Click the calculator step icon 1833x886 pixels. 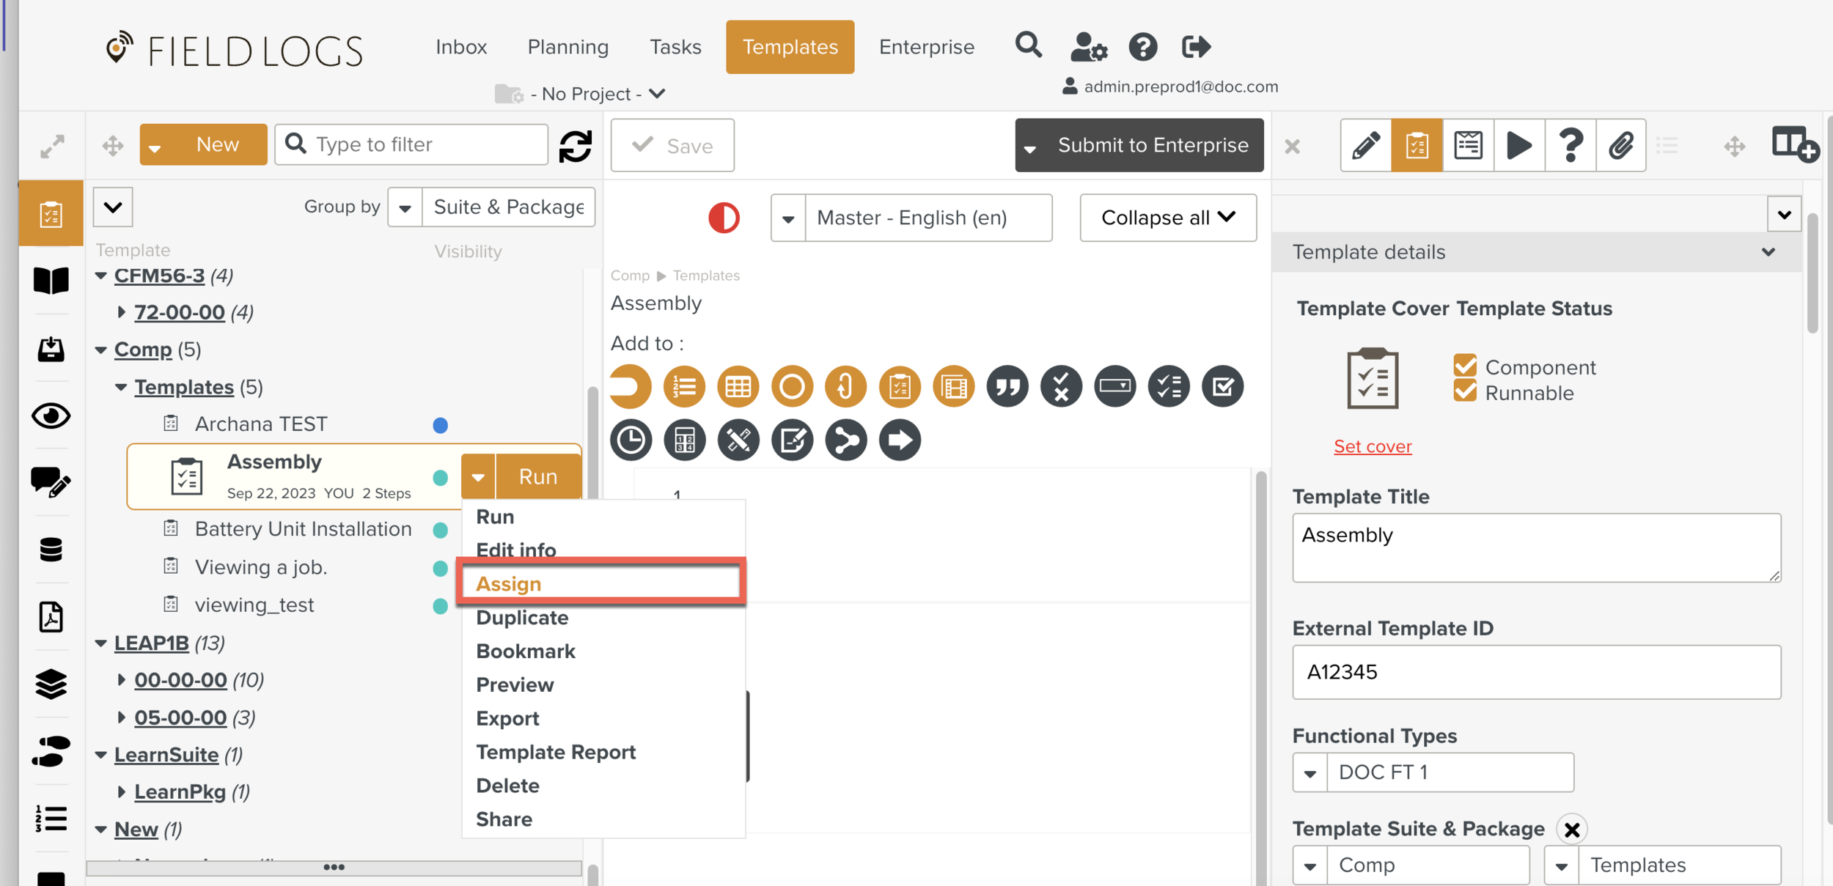[684, 440]
